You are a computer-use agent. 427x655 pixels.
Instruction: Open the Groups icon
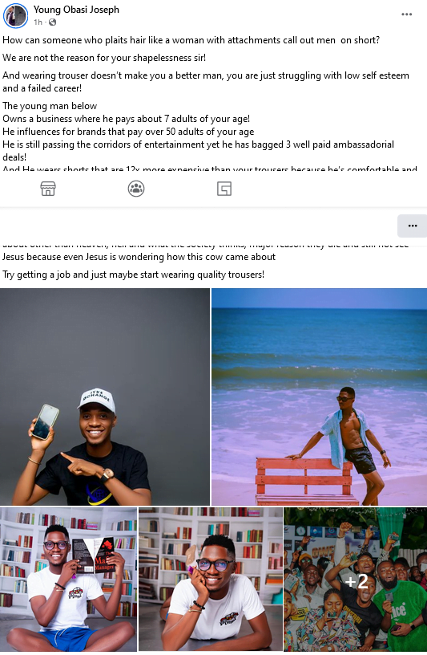pos(136,189)
